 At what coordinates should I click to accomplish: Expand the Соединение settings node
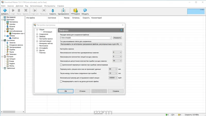click(x=37, y=34)
